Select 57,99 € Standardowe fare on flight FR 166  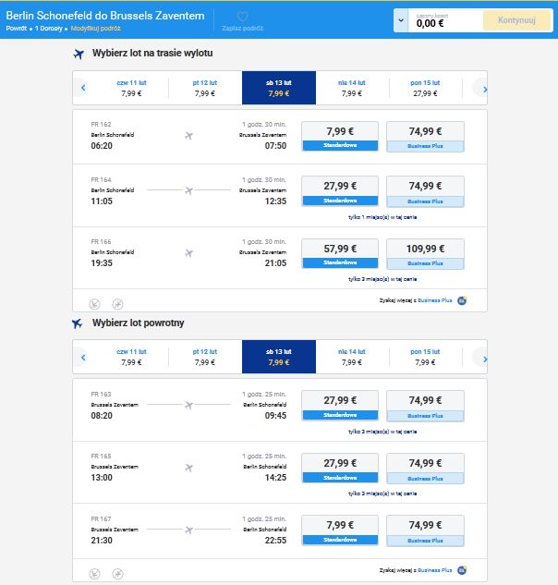[x=340, y=254]
